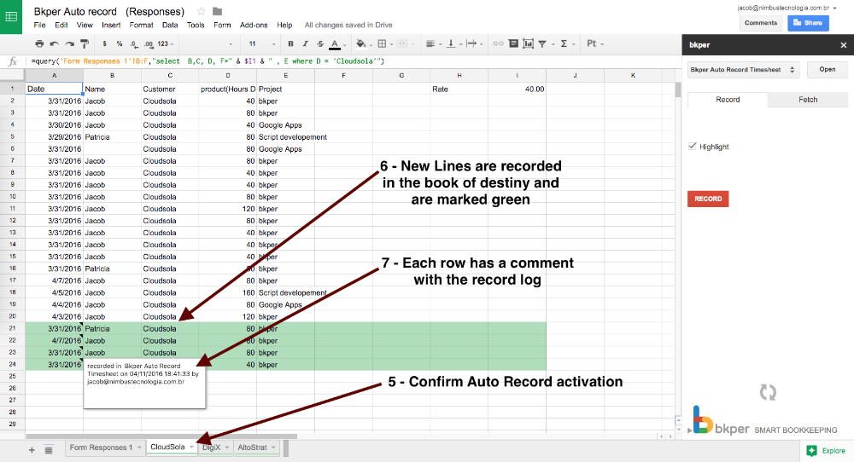Screen dimensions: 854x462
Task: Decrease decimal places
Action: [x=134, y=43]
